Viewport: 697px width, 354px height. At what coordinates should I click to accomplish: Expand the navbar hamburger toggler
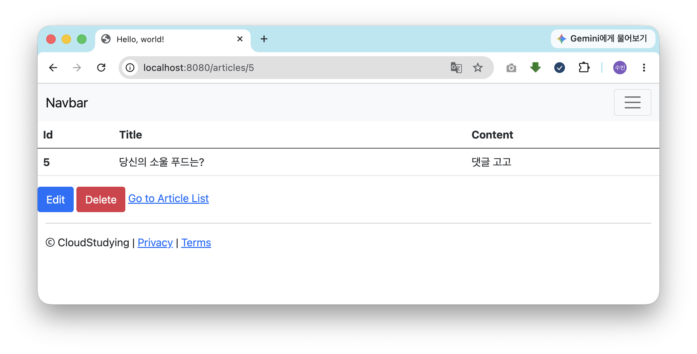[x=632, y=102]
